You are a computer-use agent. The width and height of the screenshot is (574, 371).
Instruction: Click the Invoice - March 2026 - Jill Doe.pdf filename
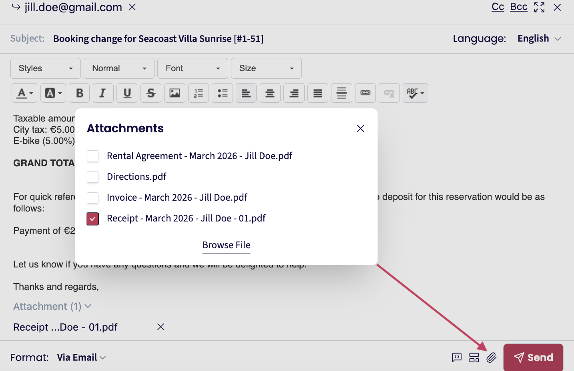coord(177,197)
